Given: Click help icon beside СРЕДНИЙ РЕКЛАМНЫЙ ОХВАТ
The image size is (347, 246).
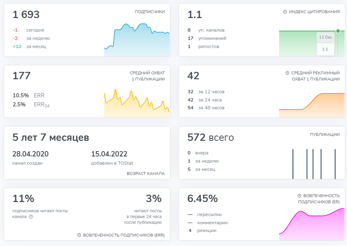Looking at the screenshot, I should (x=287, y=73).
